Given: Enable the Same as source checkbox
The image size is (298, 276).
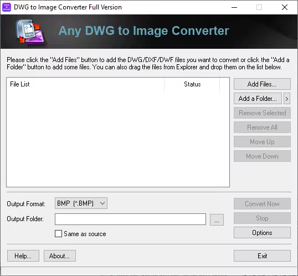Looking at the screenshot, I should tap(58, 234).
